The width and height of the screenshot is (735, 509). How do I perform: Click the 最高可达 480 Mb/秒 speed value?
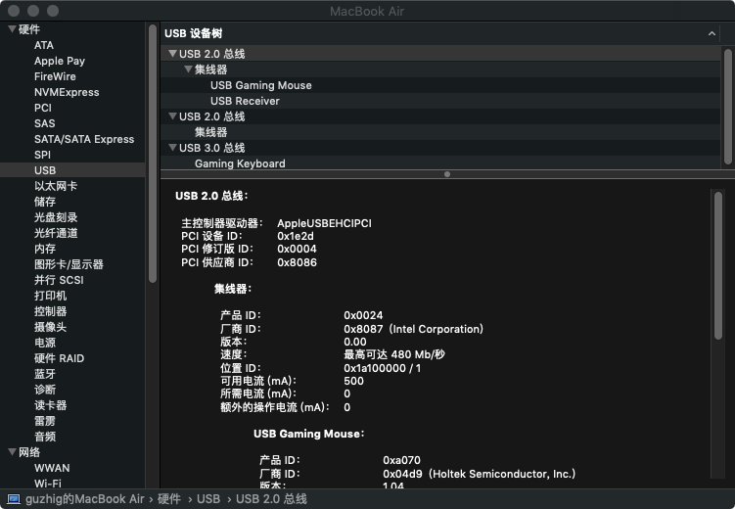[x=394, y=354]
